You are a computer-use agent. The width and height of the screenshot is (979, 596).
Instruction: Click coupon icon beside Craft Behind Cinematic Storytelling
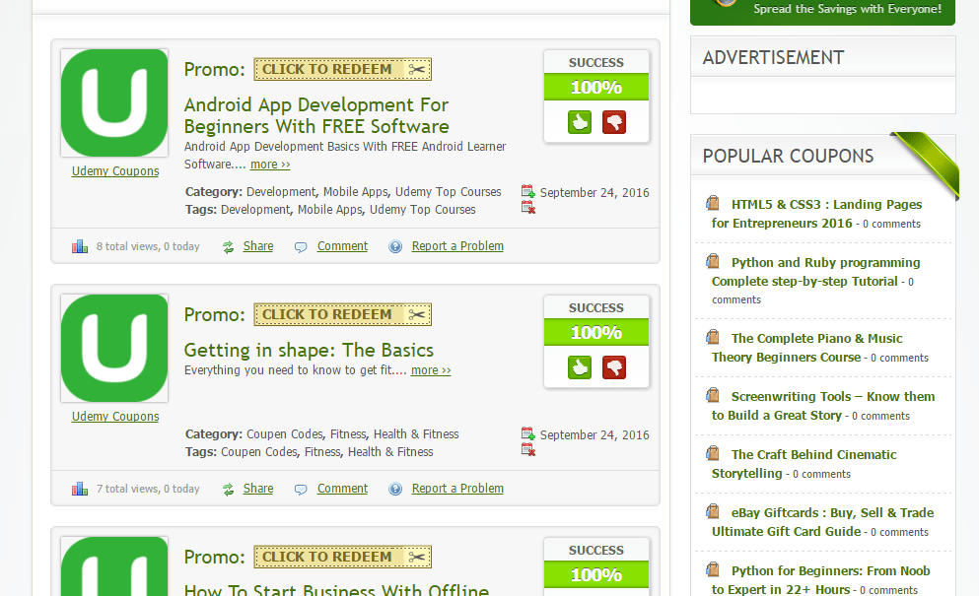click(713, 453)
